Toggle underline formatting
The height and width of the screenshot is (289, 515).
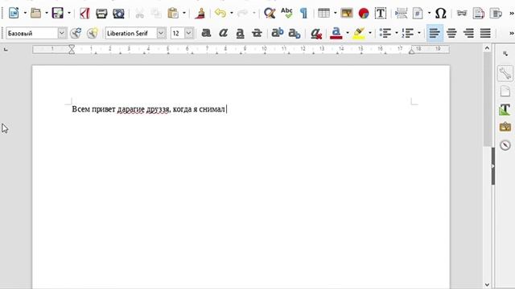pos(240,33)
